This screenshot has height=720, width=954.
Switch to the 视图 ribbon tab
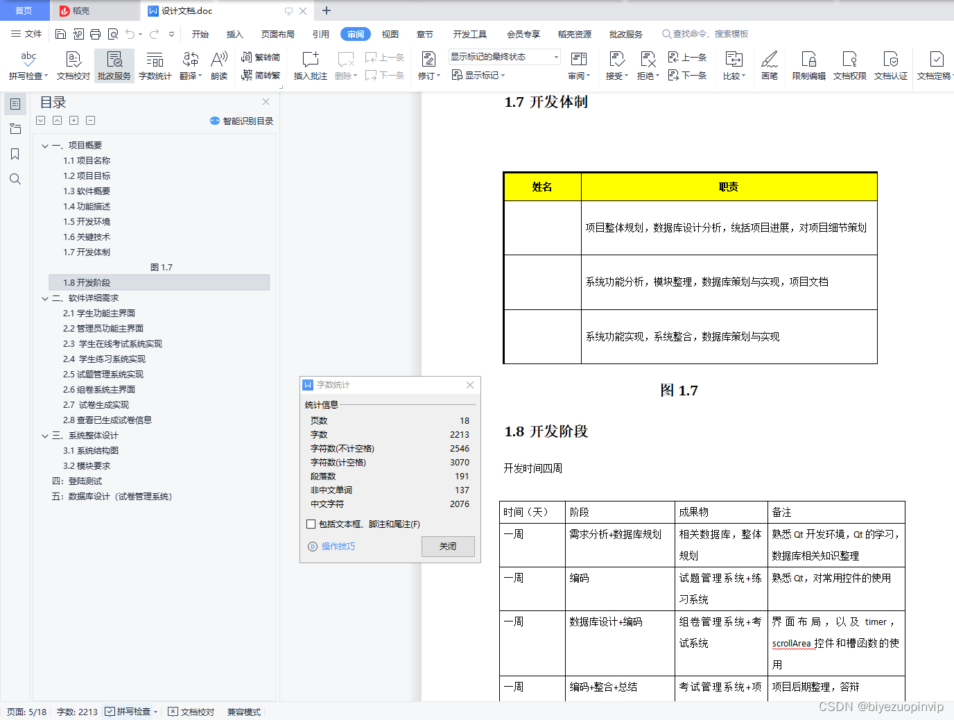(x=390, y=34)
